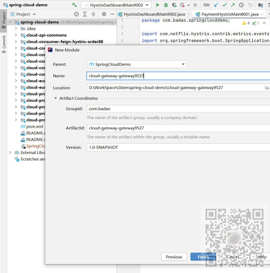Click the Name input field
270x273 pixels.
pos(178,76)
